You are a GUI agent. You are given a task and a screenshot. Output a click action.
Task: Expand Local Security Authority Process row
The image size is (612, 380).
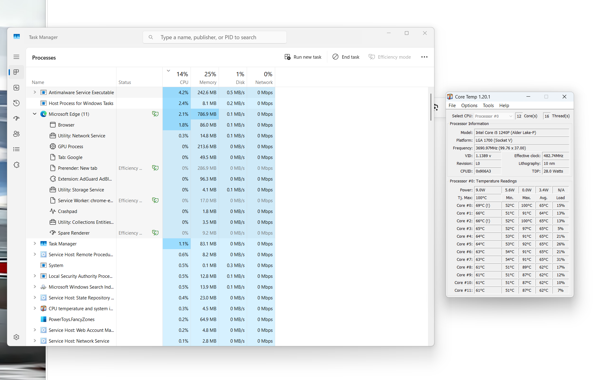click(x=35, y=276)
